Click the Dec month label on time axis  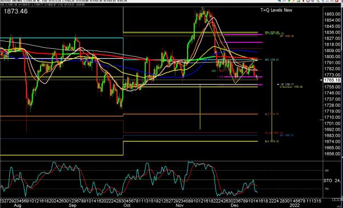(x=234, y=205)
